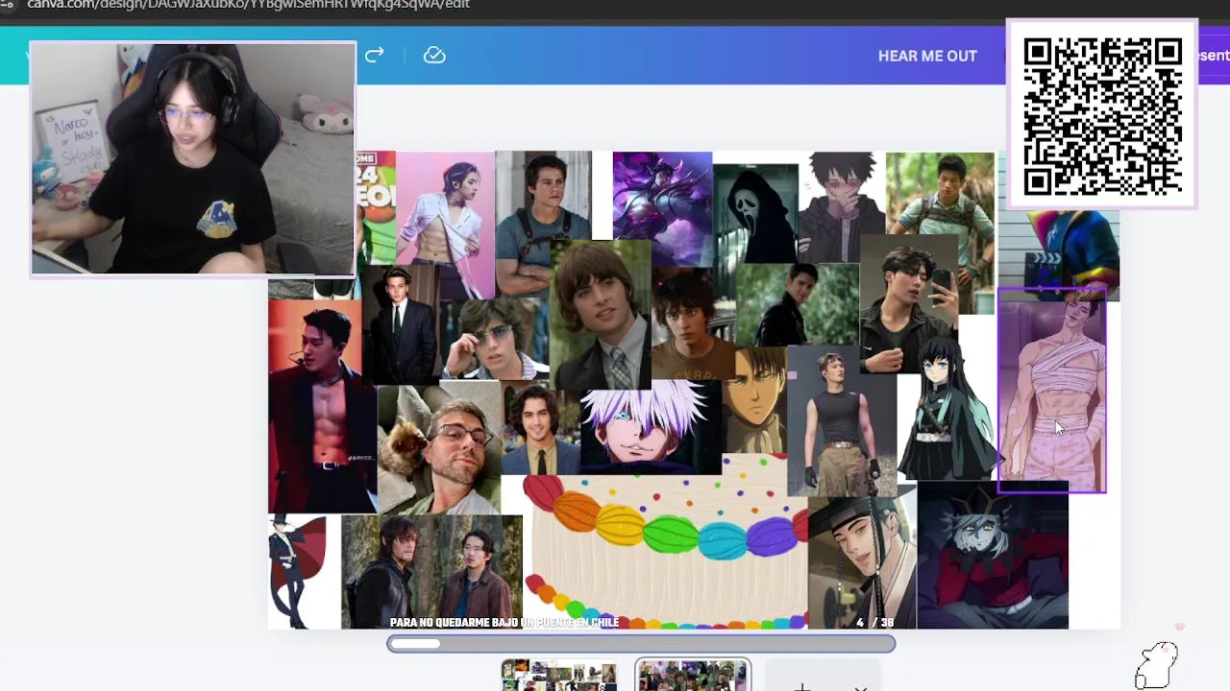Select the curly-haired guy in brown shirt

pos(693,324)
